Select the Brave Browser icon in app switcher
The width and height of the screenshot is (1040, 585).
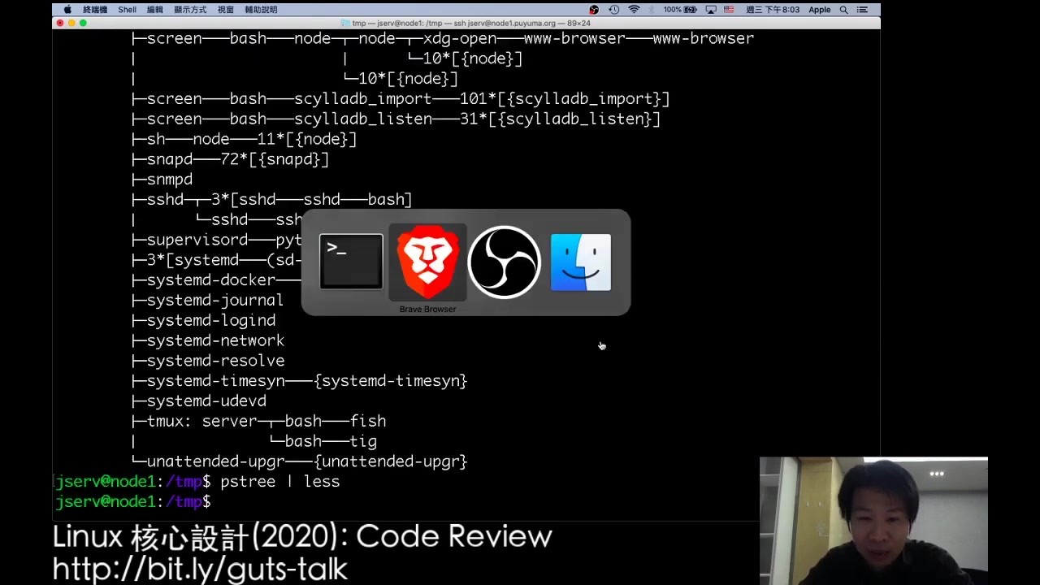427,262
